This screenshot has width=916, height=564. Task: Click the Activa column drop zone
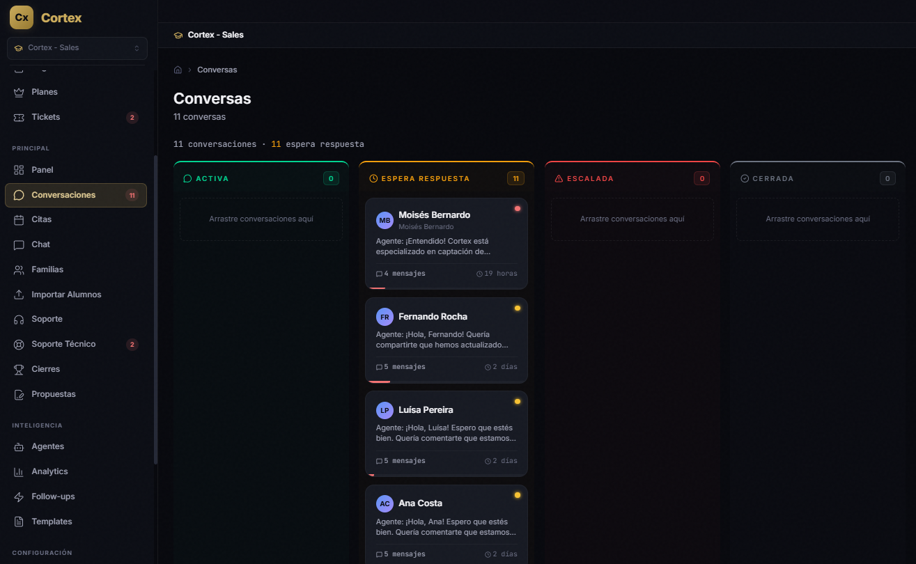(x=261, y=219)
